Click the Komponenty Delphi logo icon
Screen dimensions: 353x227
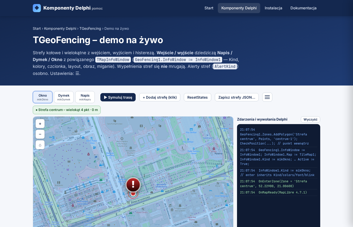[x=37, y=8]
